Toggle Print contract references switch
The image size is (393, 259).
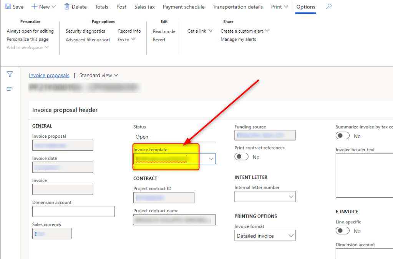241,157
